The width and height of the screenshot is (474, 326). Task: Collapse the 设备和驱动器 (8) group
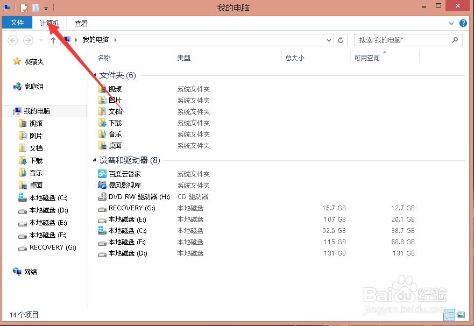pos(94,160)
